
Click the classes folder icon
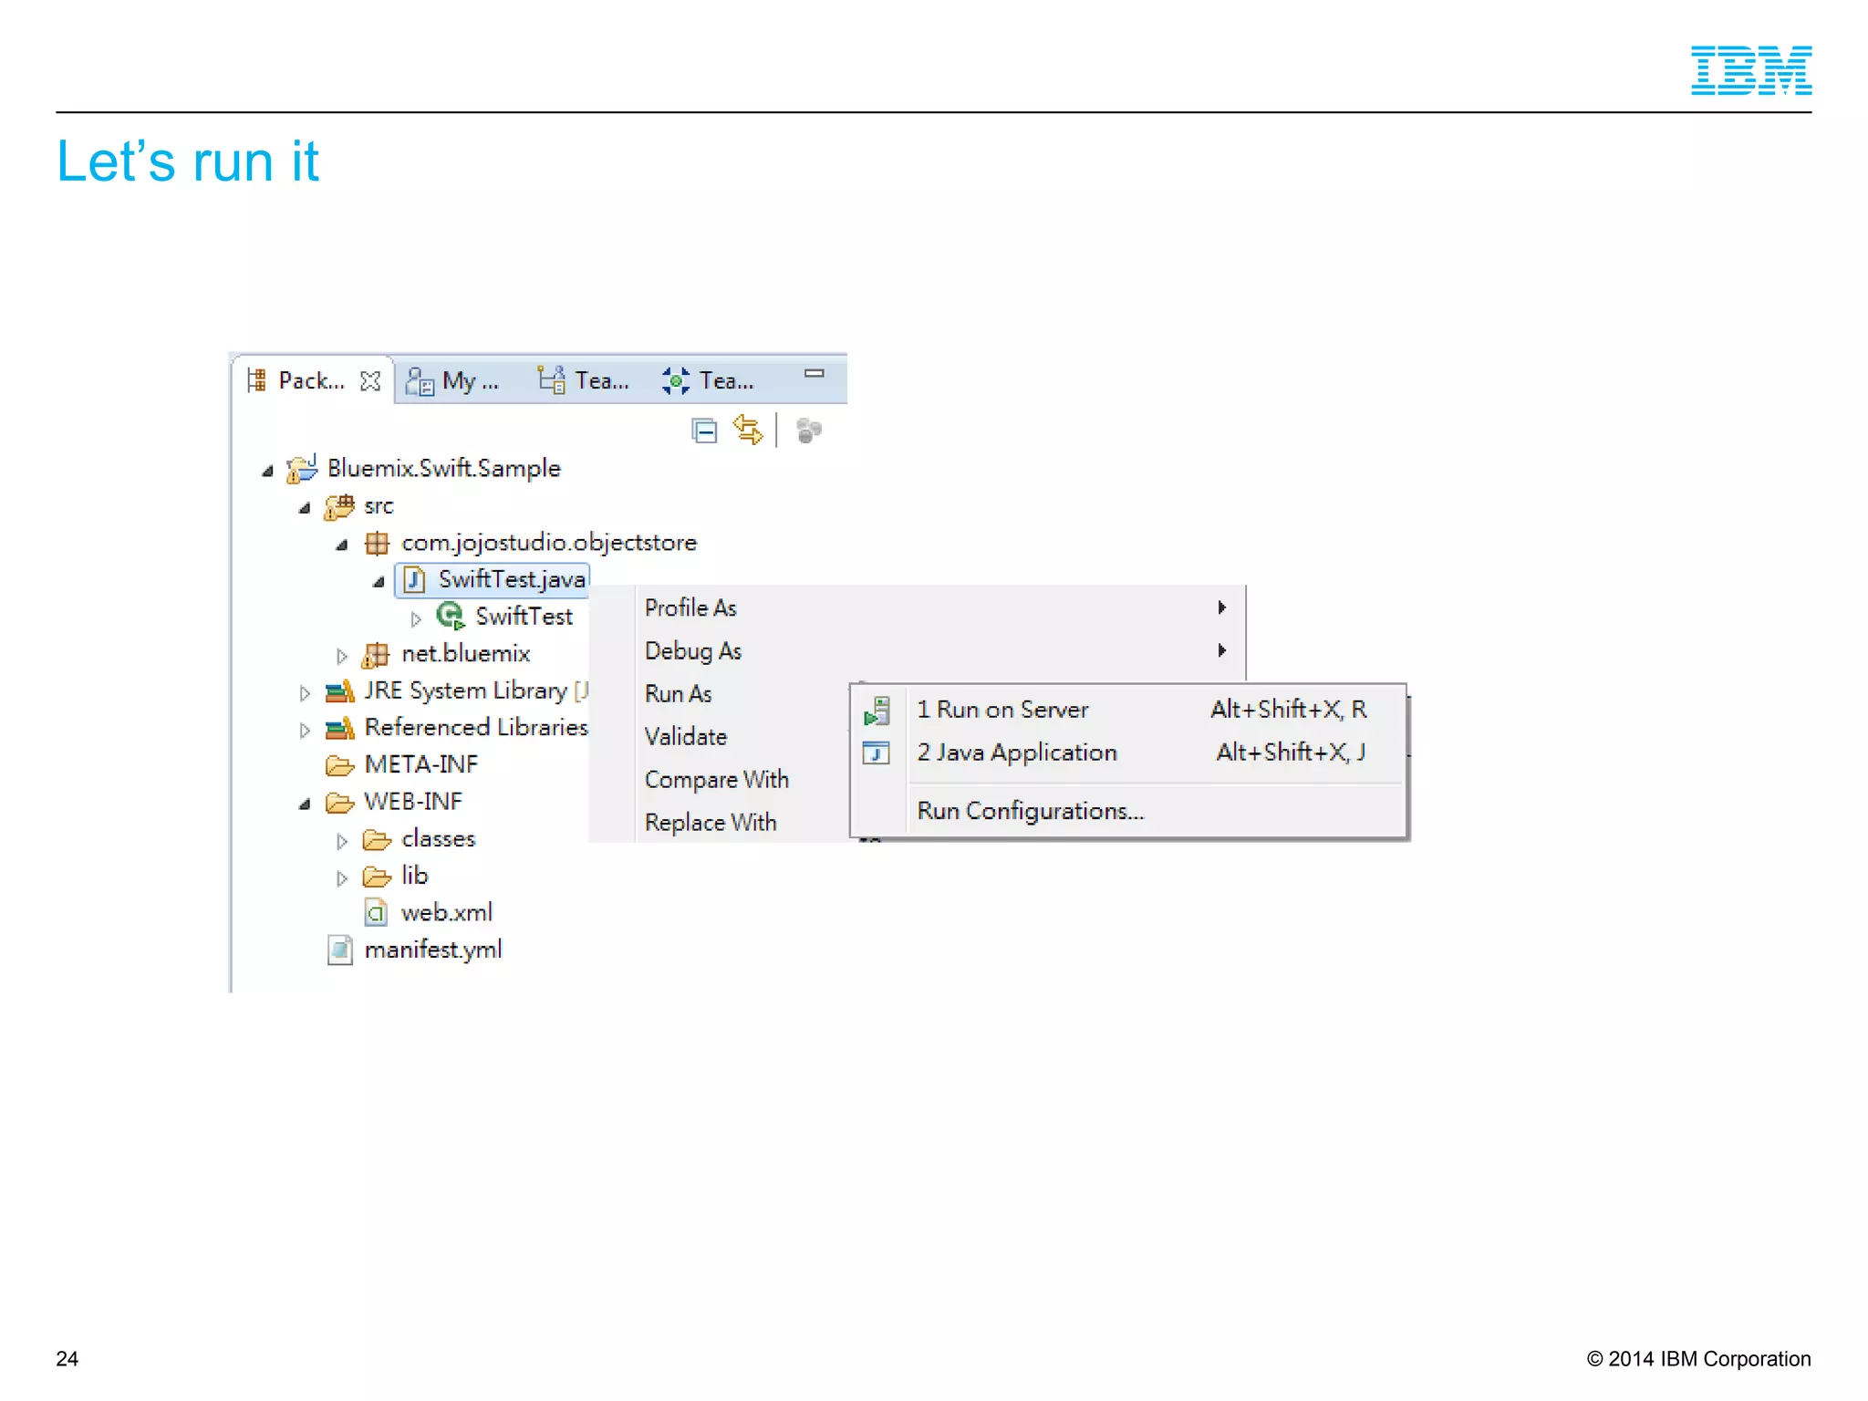tap(377, 839)
